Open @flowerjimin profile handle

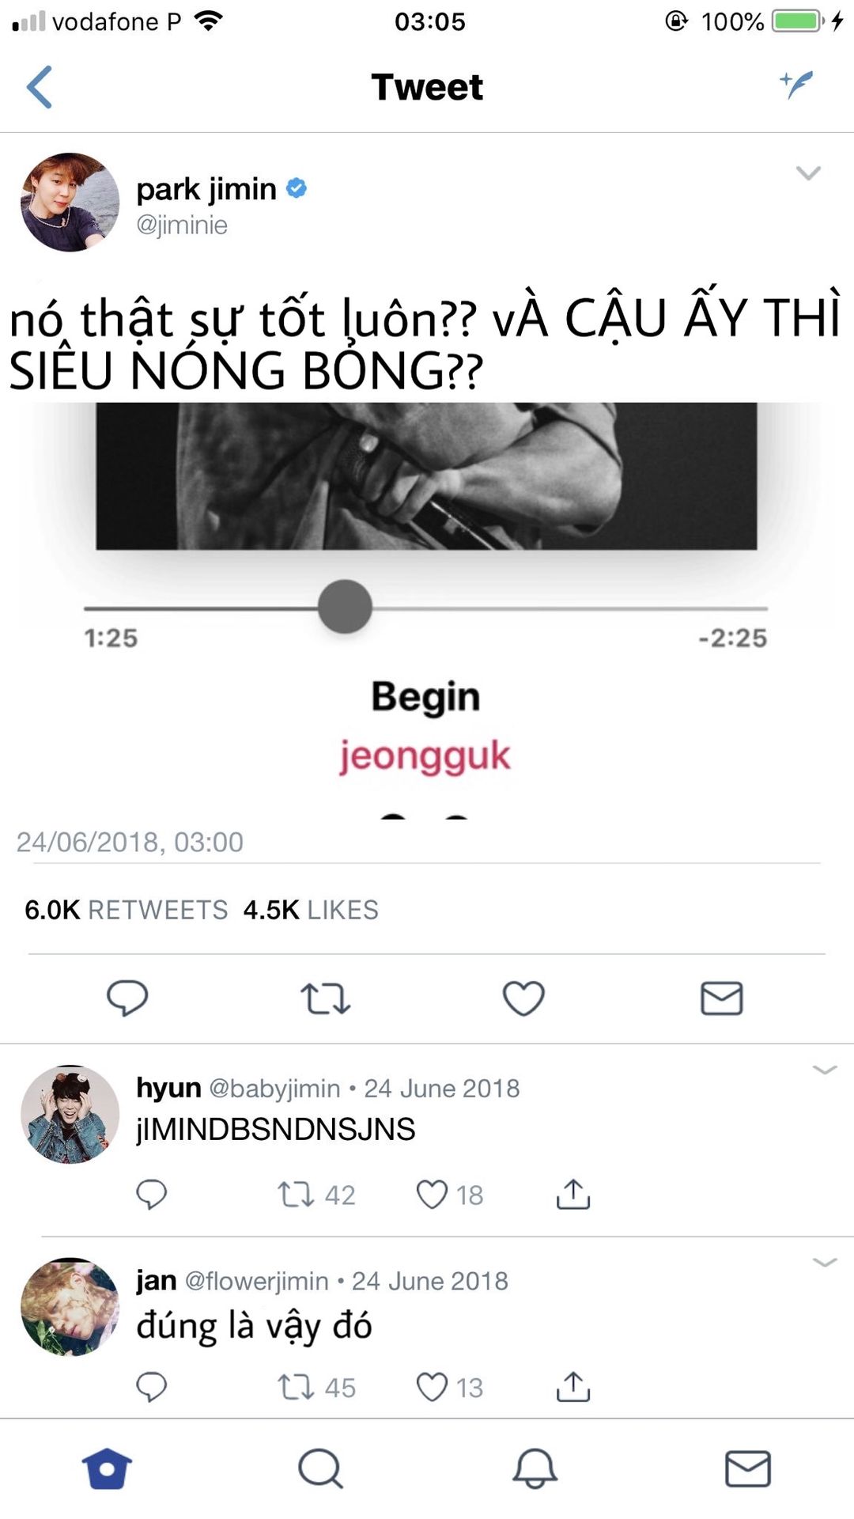pos(256,1281)
